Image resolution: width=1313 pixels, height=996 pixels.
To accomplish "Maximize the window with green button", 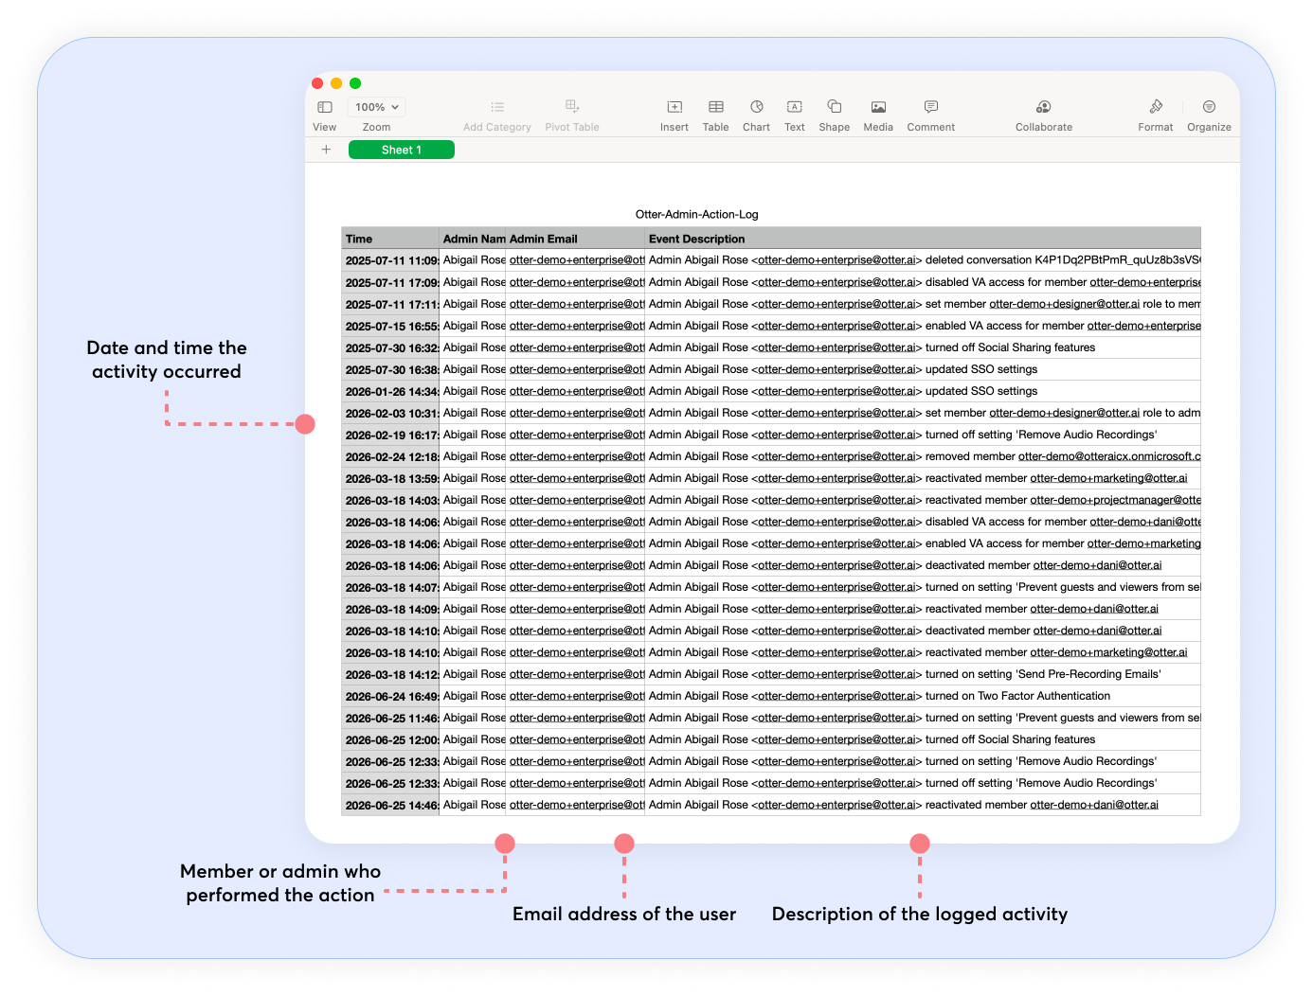I will click(355, 83).
